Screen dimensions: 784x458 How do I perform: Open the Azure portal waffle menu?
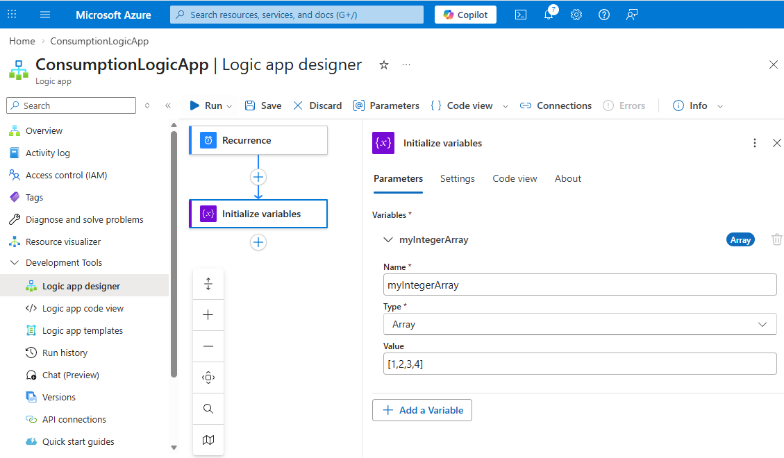click(12, 15)
